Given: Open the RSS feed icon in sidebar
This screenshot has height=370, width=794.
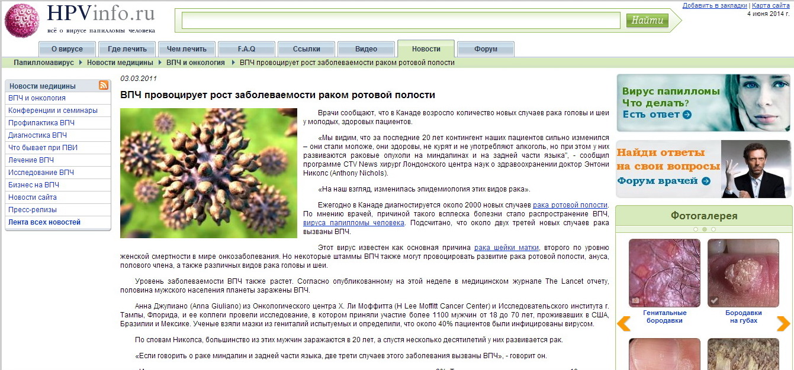Looking at the screenshot, I should [104, 86].
